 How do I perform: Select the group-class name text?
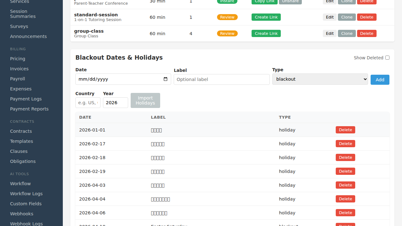89,31
